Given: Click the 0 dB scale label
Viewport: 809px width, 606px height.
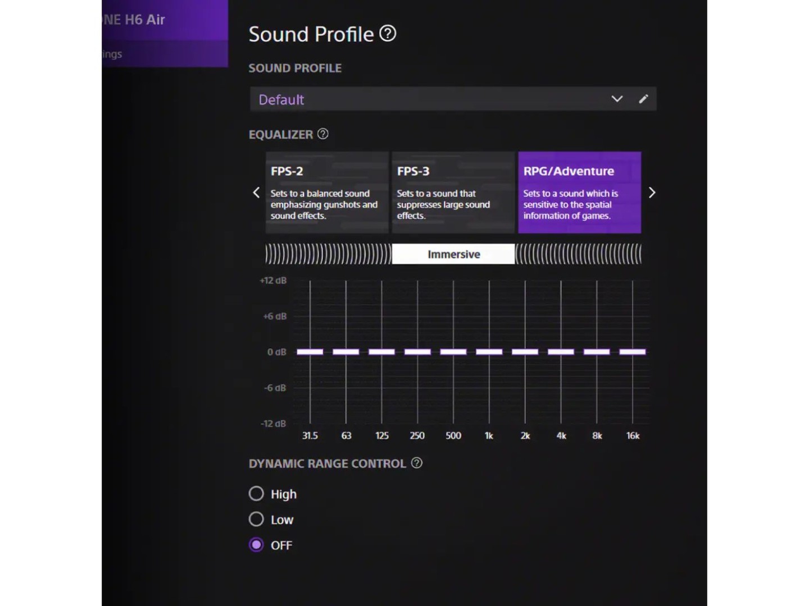Looking at the screenshot, I should click(x=277, y=352).
